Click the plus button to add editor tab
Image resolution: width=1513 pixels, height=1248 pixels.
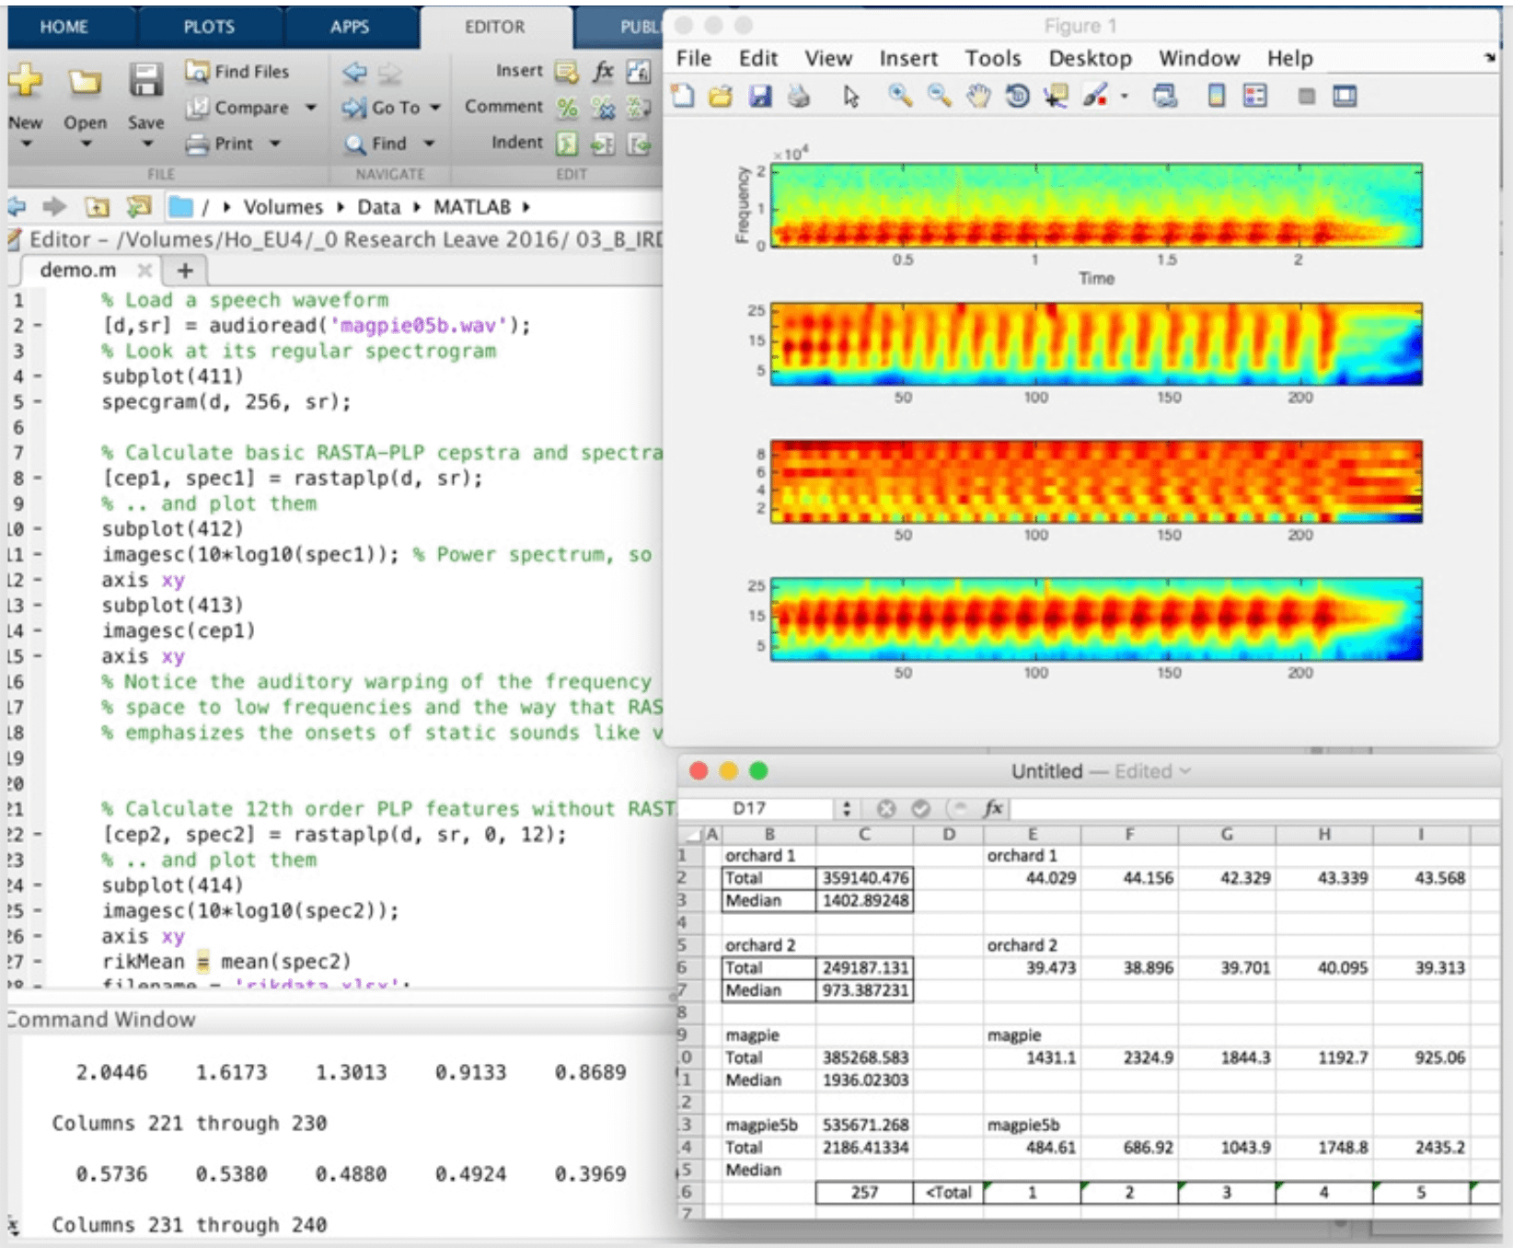click(185, 271)
